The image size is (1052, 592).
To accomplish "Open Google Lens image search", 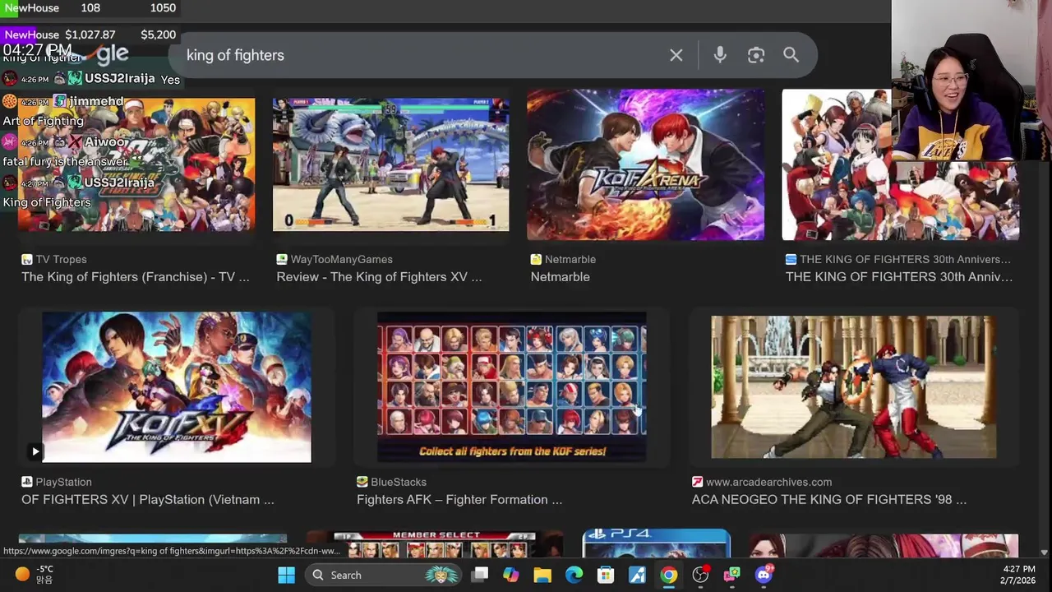I will coord(756,55).
